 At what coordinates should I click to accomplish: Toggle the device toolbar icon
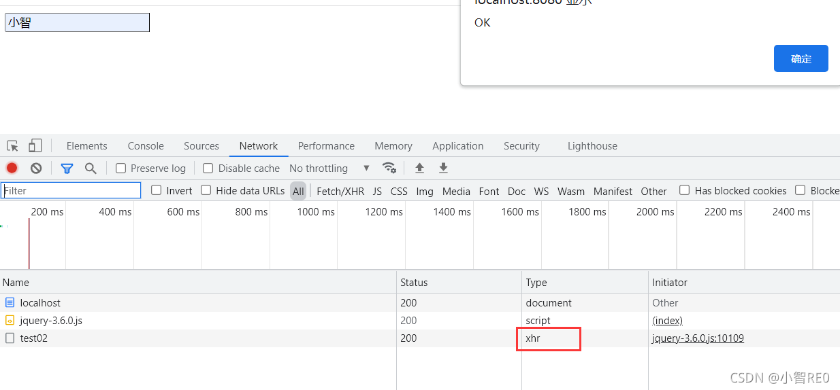coord(35,146)
